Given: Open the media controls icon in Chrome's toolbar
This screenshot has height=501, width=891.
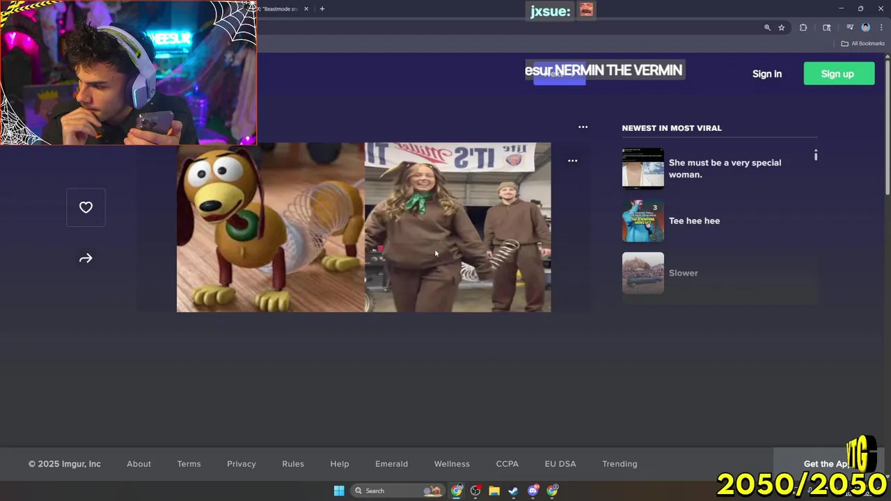Looking at the screenshot, I should click(x=850, y=28).
